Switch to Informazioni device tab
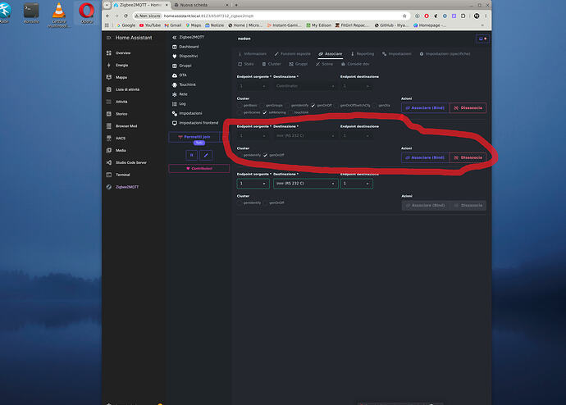Viewport: 566px width, 405px height. click(253, 54)
